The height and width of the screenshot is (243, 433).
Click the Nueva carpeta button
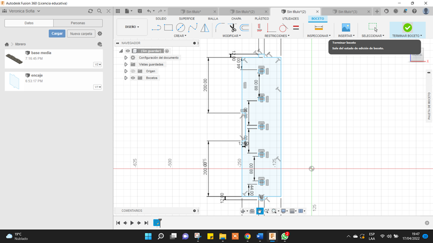point(81,34)
